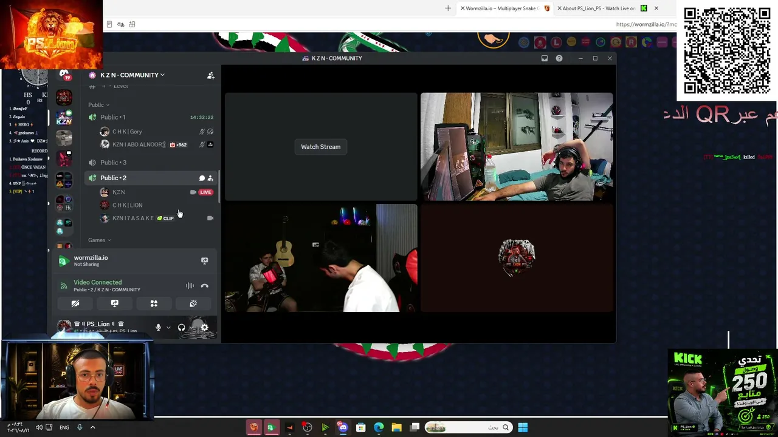Share wormzilla.io screen icon

tap(205, 261)
